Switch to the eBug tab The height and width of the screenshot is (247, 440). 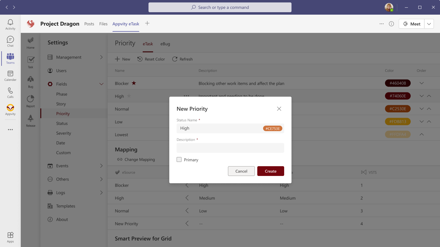click(165, 44)
